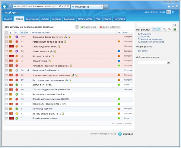
Task: Click the browser back arrow button
Action: click(x=5, y=6)
